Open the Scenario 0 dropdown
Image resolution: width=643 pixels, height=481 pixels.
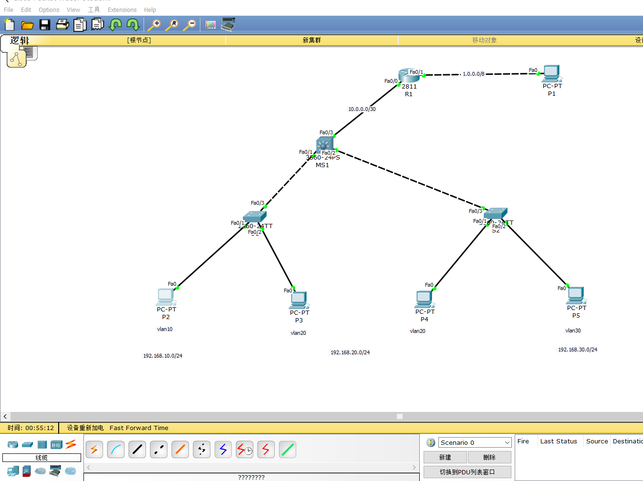pyautogui.click(x=475, y=442)
